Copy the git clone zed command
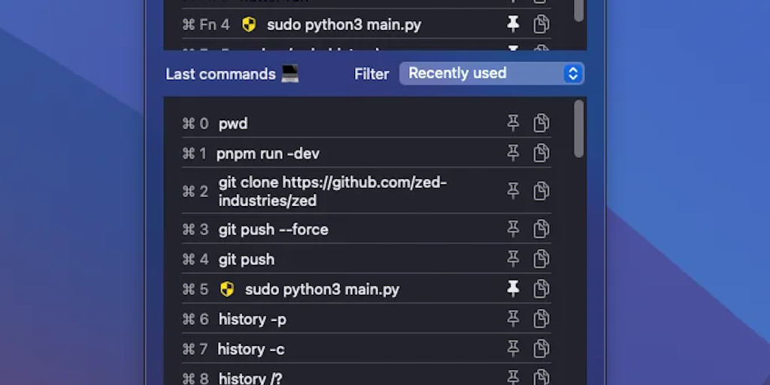Screen dimensions: 770x385 click(x=541, y=191)
